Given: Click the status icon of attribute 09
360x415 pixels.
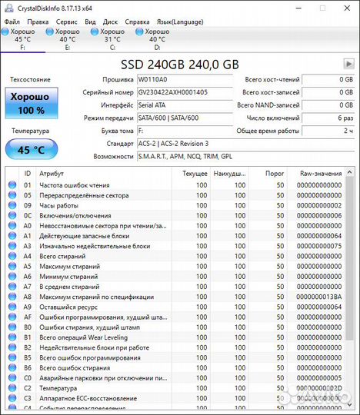Looking at the screenshot, I should coord(12,205).
